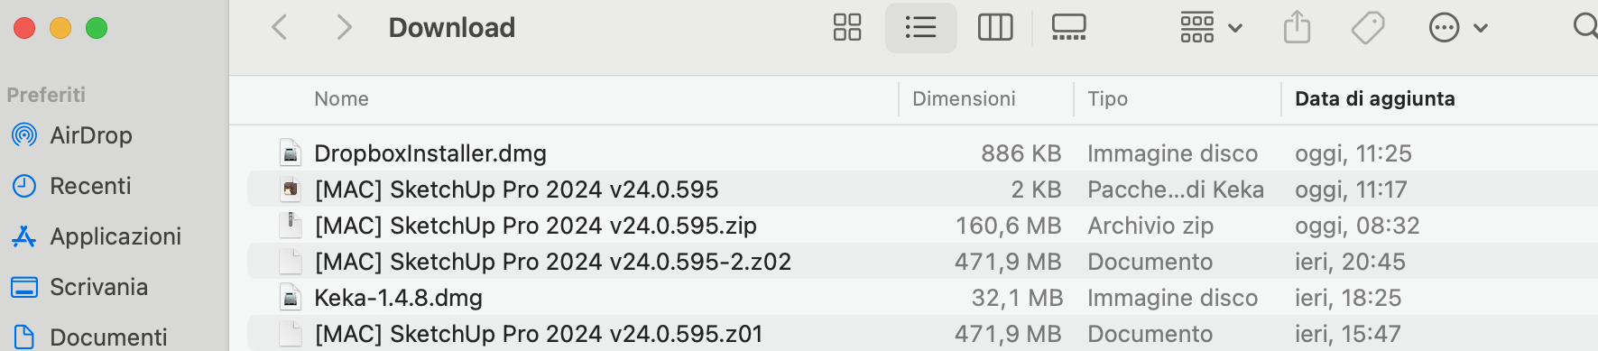
Task: Select list view mode
Action: point(920,28)
